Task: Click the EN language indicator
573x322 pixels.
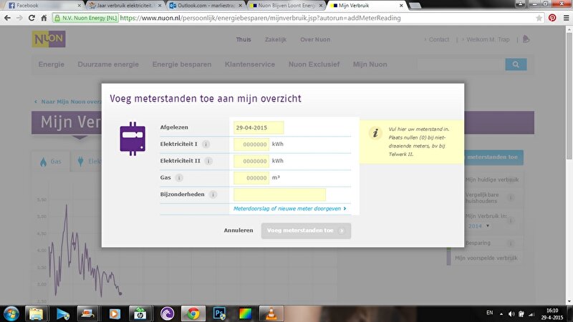Action: coord(490,313)
